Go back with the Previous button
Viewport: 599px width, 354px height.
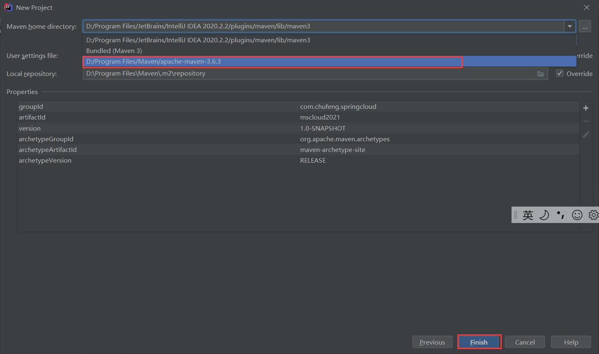[x=432, y=342]
